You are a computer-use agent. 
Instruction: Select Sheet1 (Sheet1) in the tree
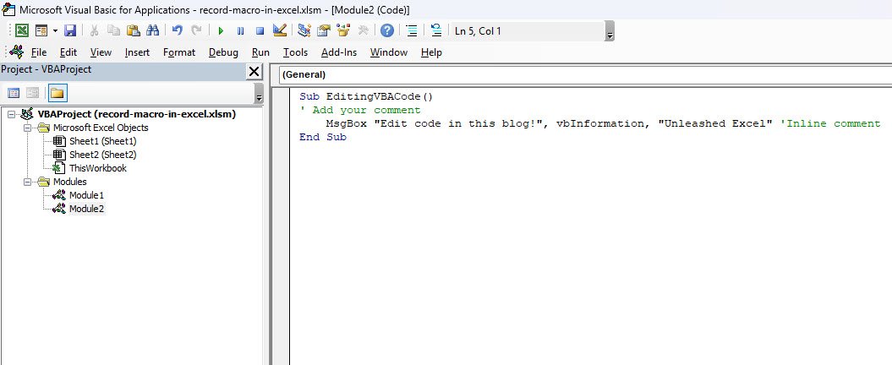tap(103, 141)
